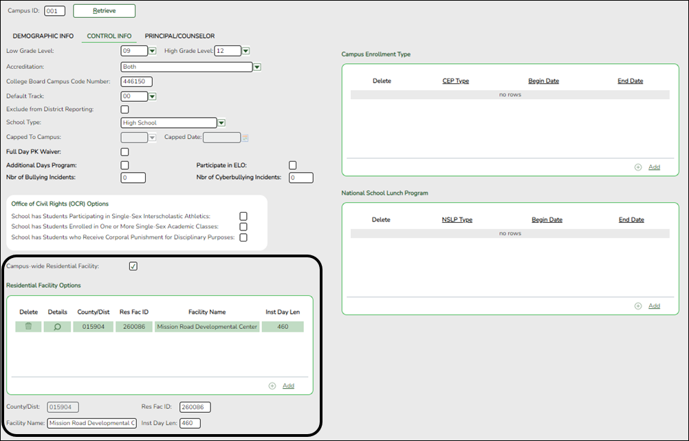The image size is (689, 441).
Task: Open the Principal/Counselor tab
Action: click(x=179, y=35)
